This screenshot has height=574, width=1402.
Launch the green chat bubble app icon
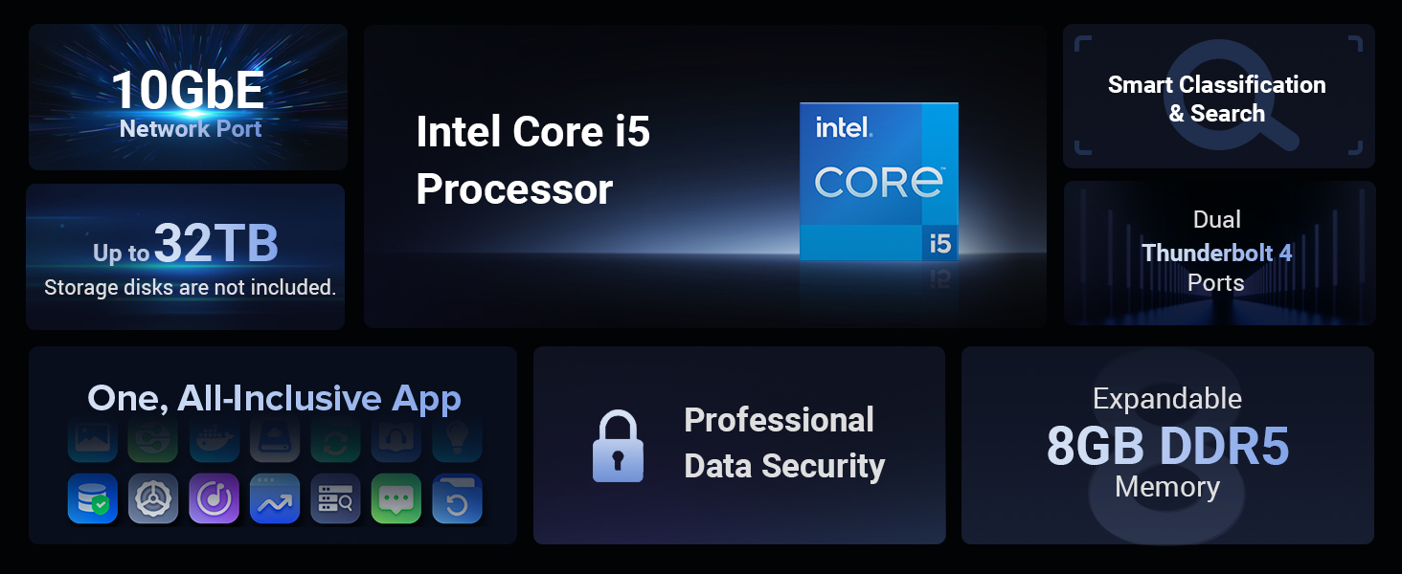[x=396, y=498]
